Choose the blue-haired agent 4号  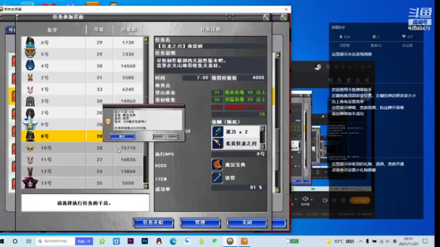pos(30,65)
